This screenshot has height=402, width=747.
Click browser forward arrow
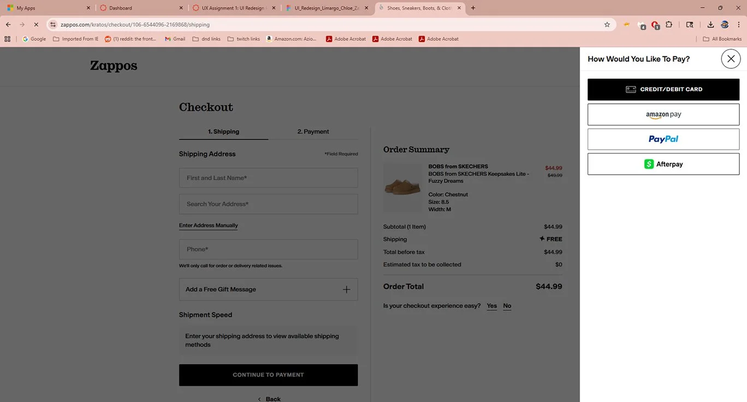[x=22, y=25]
